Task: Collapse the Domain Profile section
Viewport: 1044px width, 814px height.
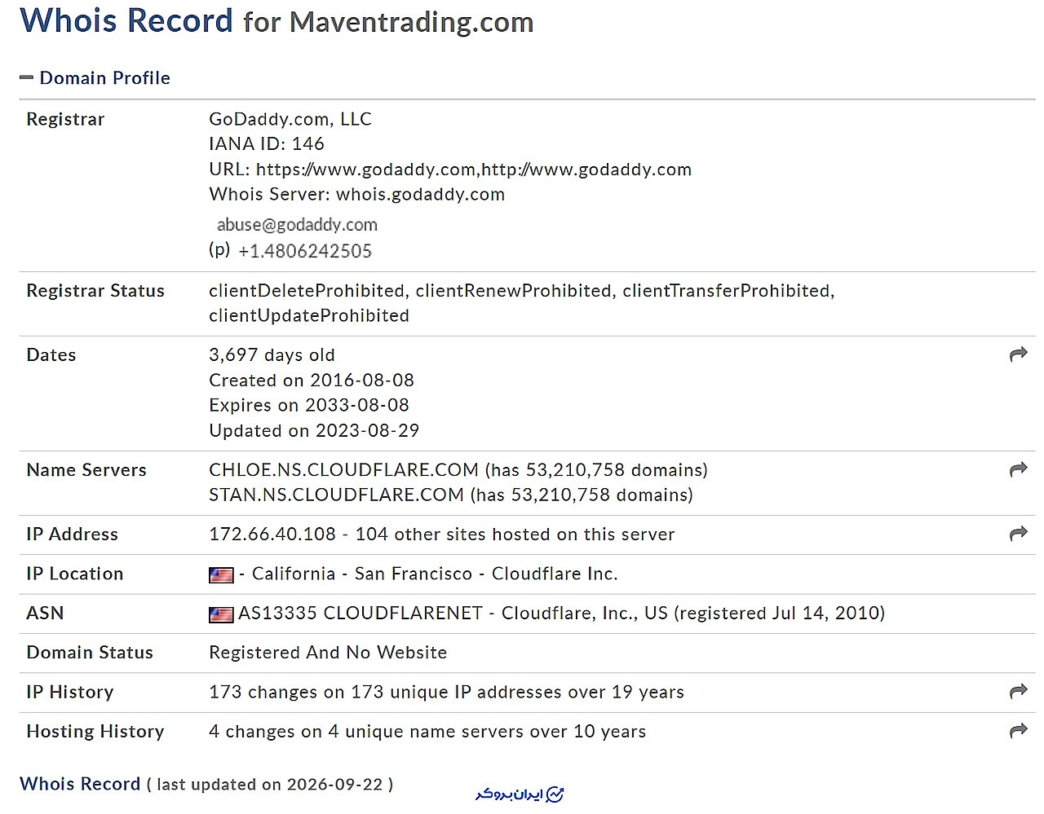Action: [26, 78]
